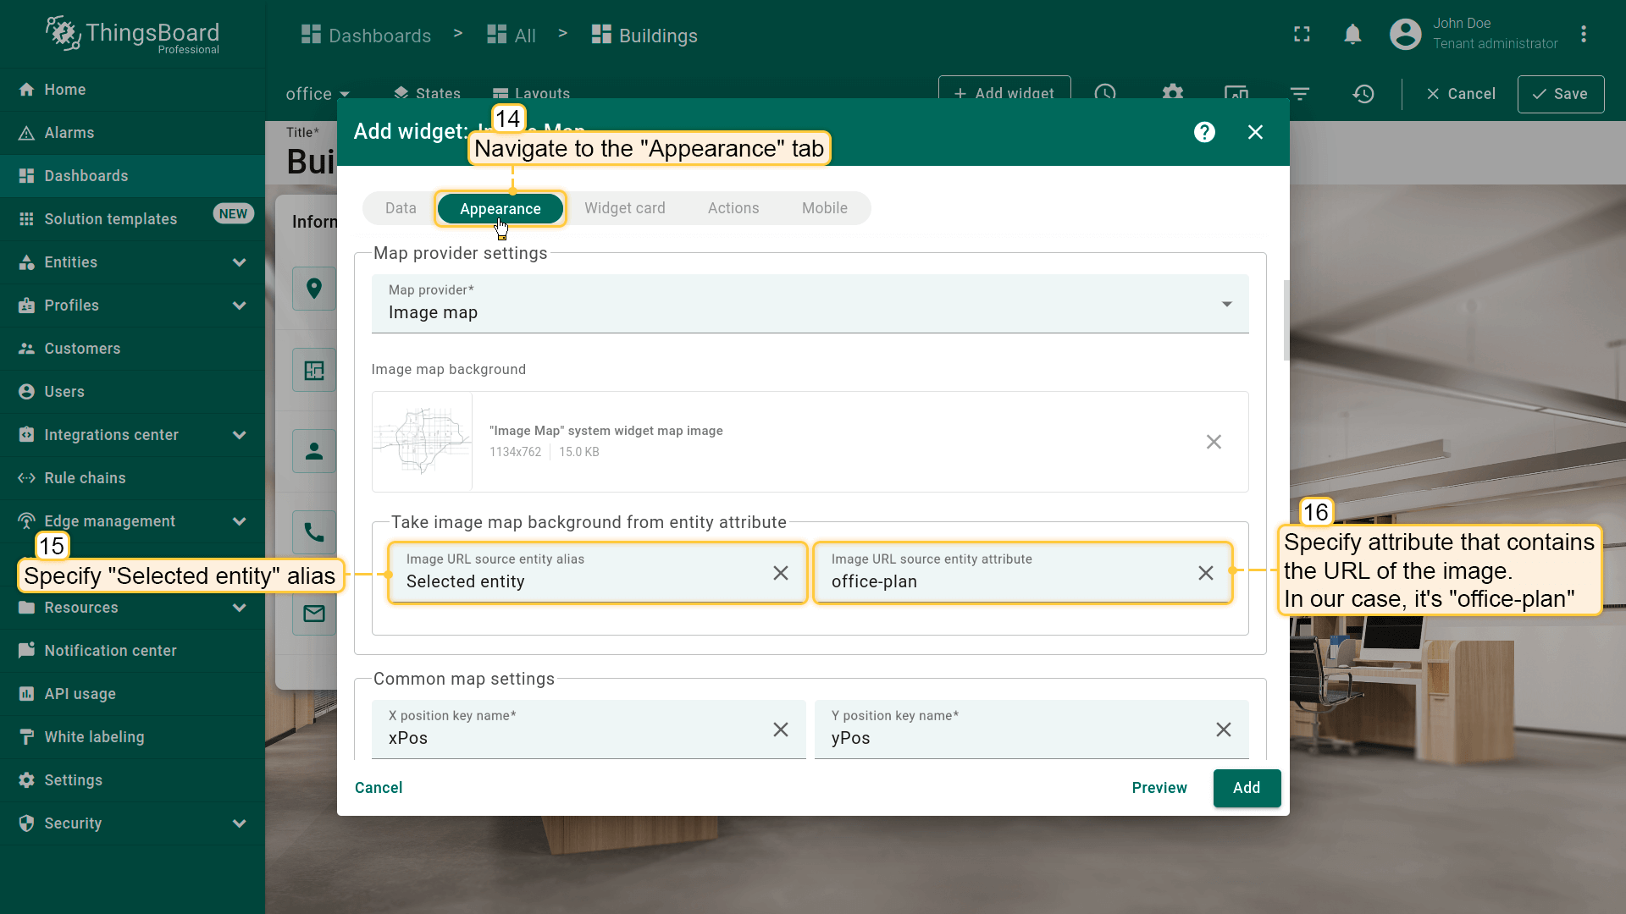
Task: Clear the xPos key name field
Action: 780,730
